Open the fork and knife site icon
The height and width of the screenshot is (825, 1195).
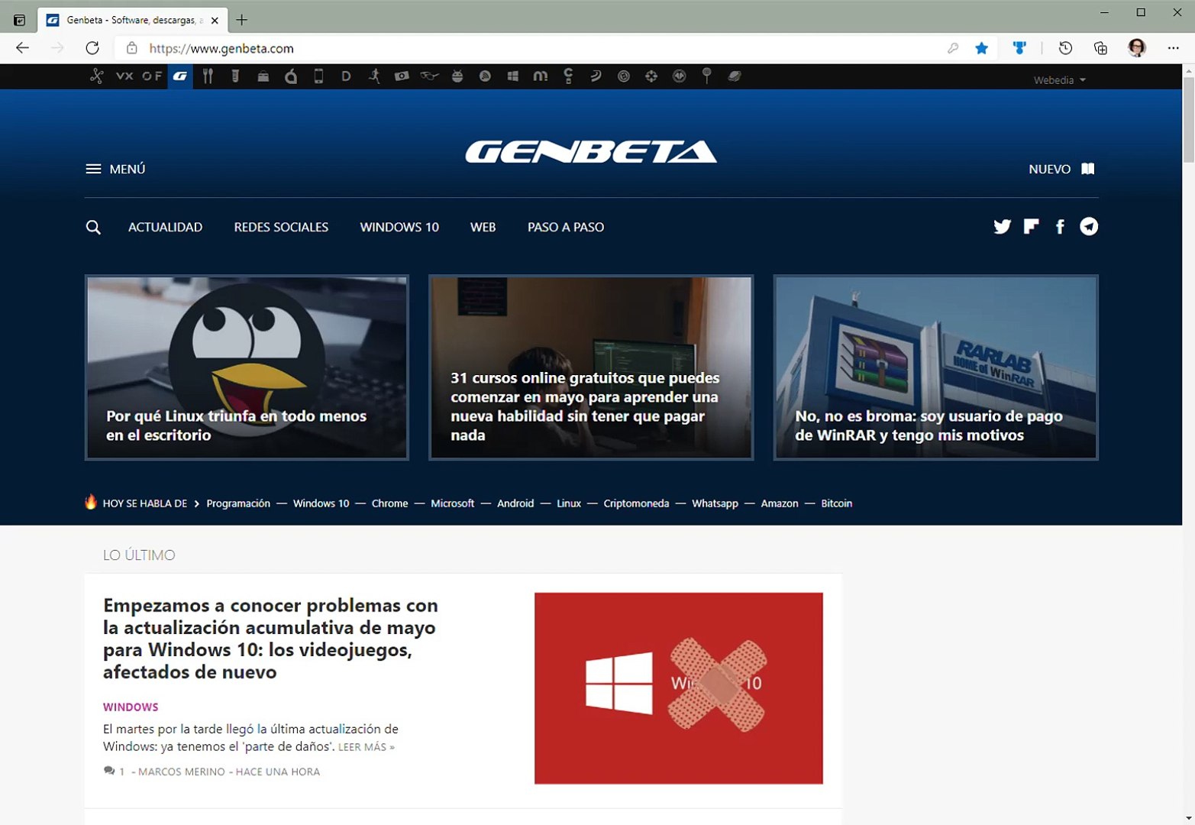[x=208, y=76]
